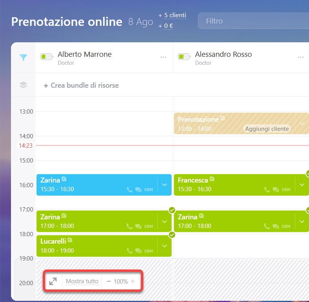Screen dimensions: 309x302
Task: Click Aggiungi cliente on the Prenotazione slot
Action: point(267,129)
